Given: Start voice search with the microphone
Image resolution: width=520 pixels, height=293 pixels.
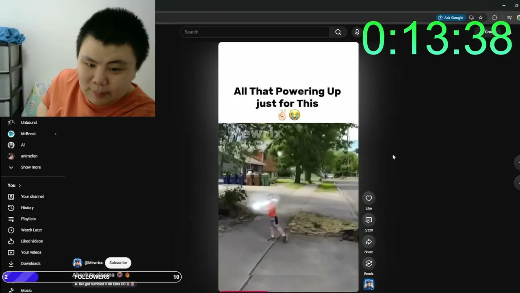Looking at the screenshot, I should 357,32.
